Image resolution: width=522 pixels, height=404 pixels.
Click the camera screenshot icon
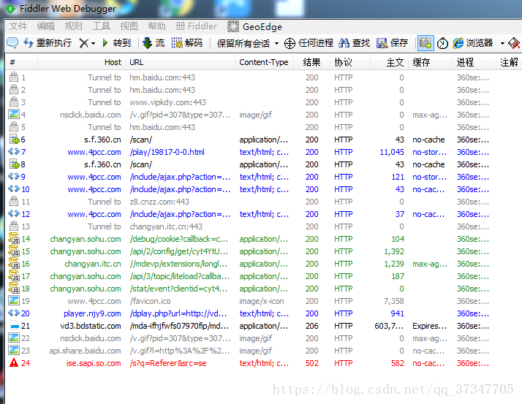click(425, 43)
